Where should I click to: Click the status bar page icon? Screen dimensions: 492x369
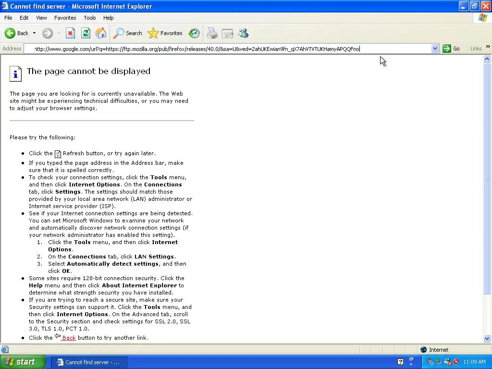[4, 349]
